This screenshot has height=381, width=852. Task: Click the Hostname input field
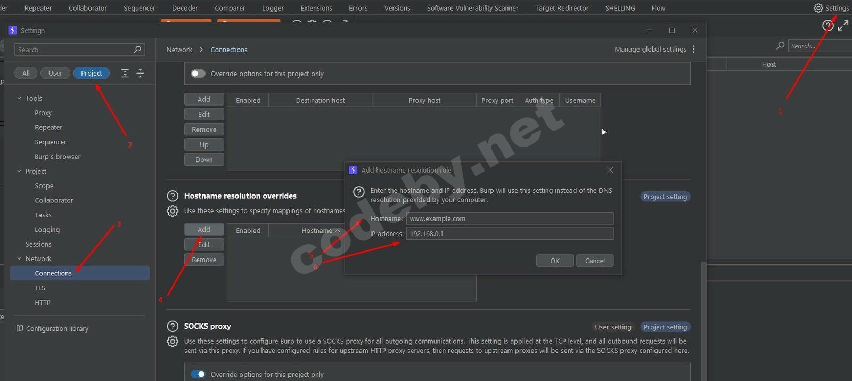tap(510, 218)
